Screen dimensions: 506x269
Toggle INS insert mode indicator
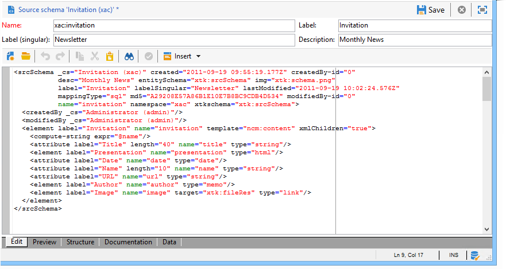coord(453,255)
